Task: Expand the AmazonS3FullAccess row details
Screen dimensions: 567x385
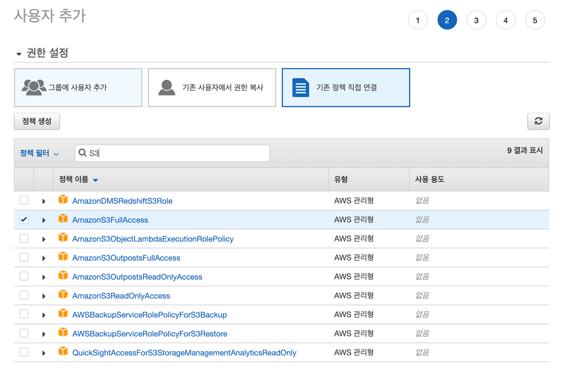Action: pos(44,220)
